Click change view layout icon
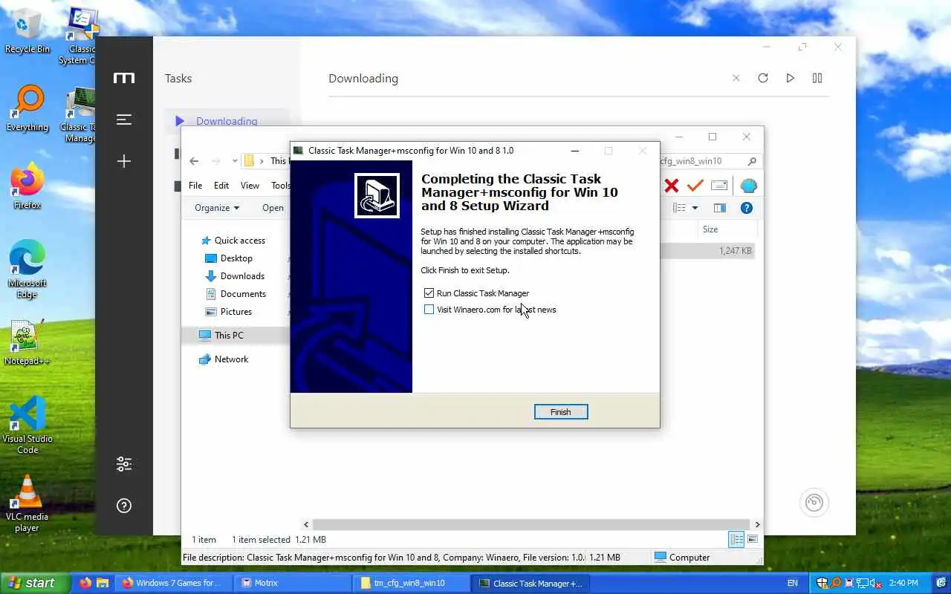Viewport: 951px width, 594px height. click(x=679, y=208)
